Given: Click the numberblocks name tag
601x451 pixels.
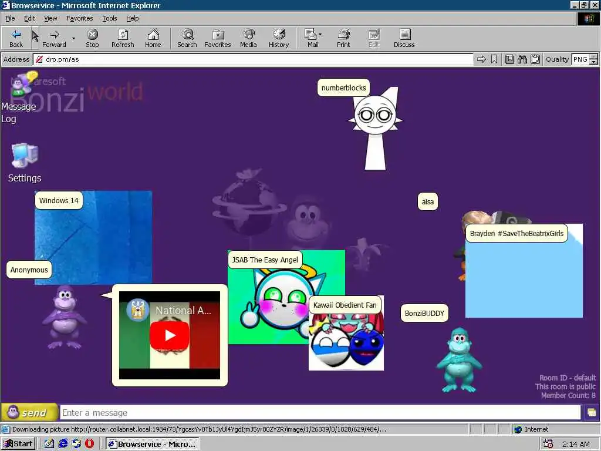Looking at the screenshot, I should click(x=343, y=88).
